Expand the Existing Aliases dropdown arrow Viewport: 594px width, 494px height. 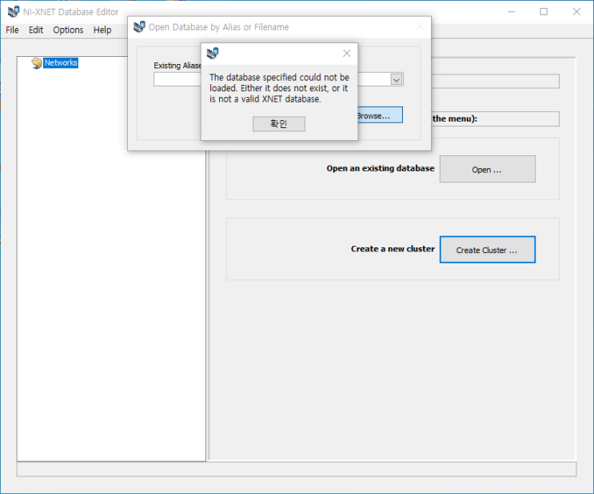coord(397,80)
